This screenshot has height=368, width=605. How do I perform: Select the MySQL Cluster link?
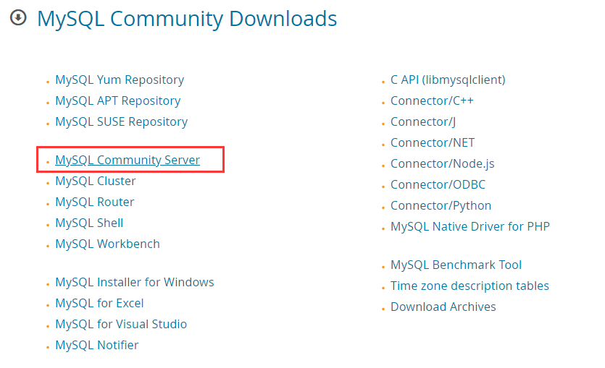point(96,181)
